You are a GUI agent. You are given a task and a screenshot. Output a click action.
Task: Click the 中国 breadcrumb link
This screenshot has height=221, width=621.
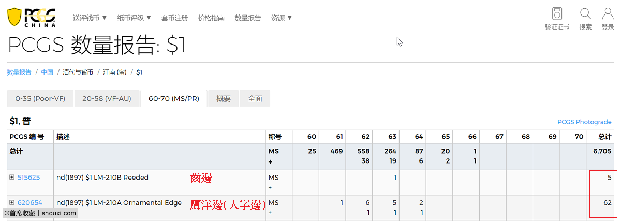click(x=47, y=72)
